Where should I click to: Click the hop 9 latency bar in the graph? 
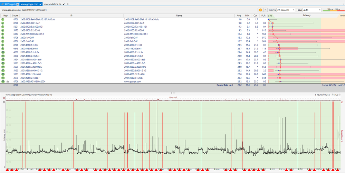(x=283, y=48)
